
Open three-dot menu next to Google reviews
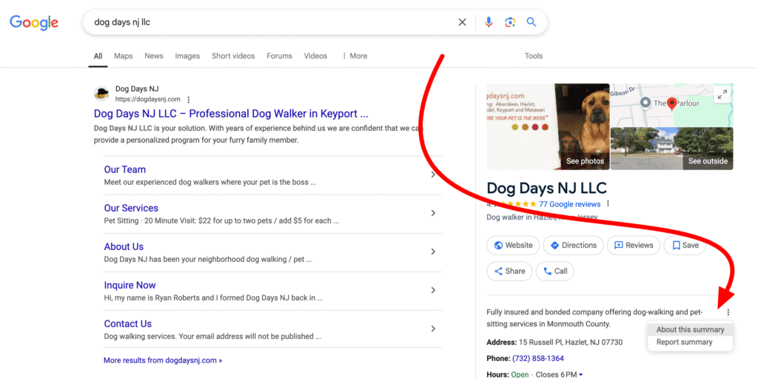click(608, 204)
